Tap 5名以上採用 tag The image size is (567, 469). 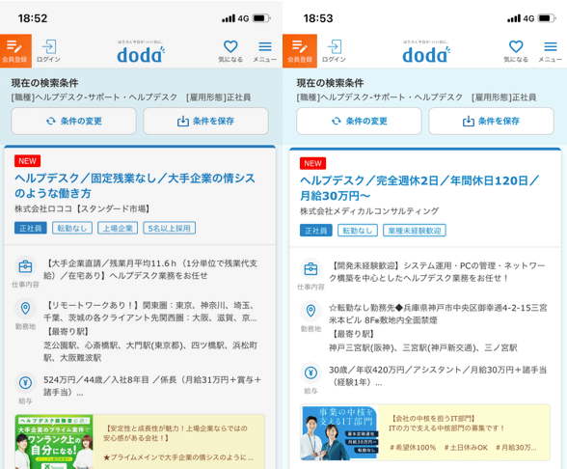pos(170,228)
